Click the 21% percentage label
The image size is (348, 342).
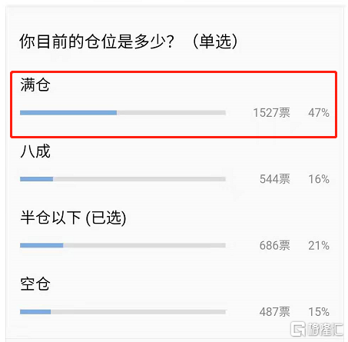pyautogui.click(x=319, y=245)
